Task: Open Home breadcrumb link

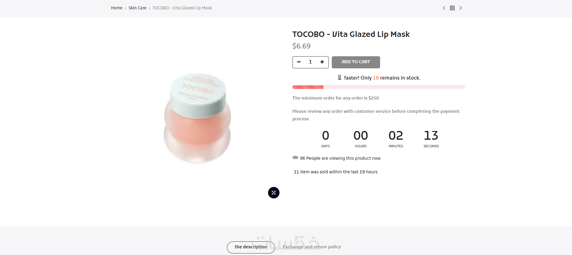Action: 117,8
